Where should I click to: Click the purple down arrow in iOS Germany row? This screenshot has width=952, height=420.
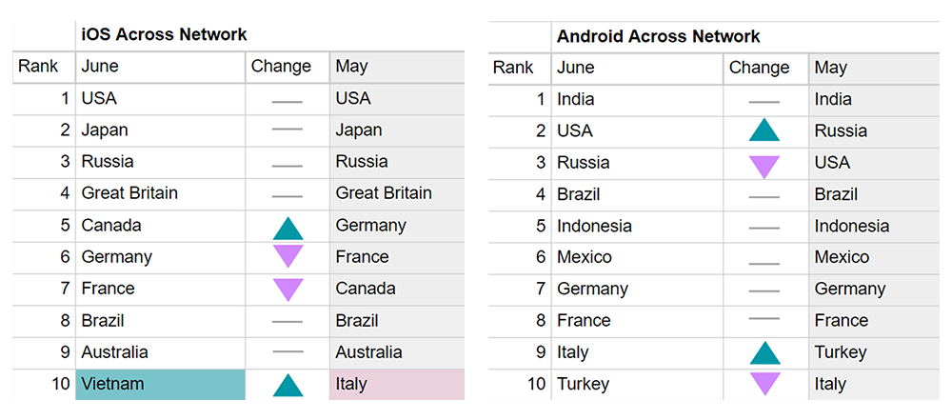(288, 256)
